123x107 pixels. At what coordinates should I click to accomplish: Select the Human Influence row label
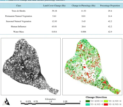[18, 26]
